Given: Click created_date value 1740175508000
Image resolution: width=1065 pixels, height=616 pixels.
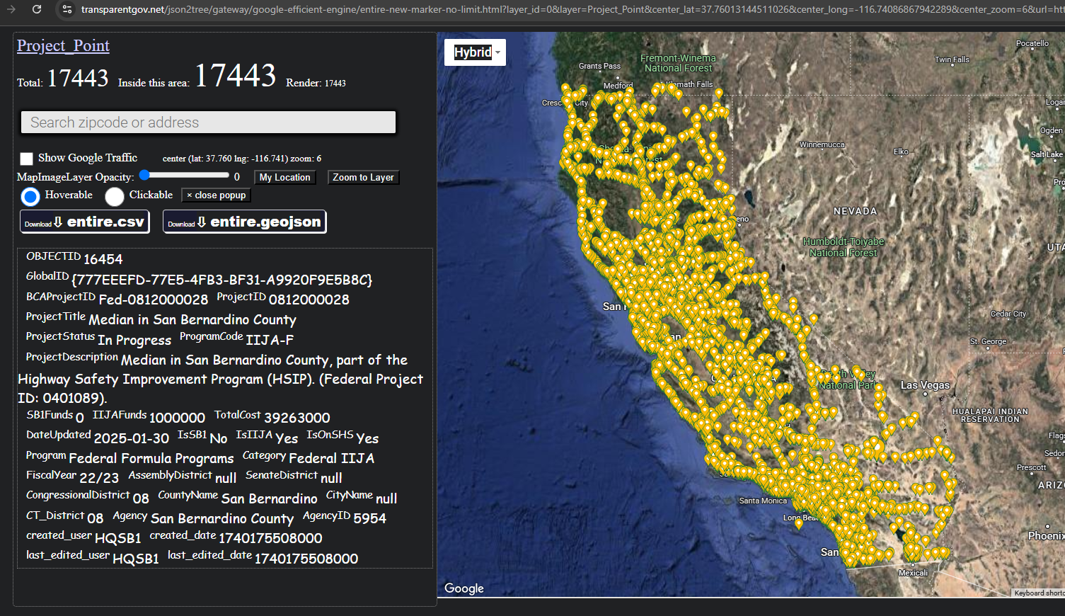Looking at the screenshot, I should pyautogui.click(x=270, y=539).
